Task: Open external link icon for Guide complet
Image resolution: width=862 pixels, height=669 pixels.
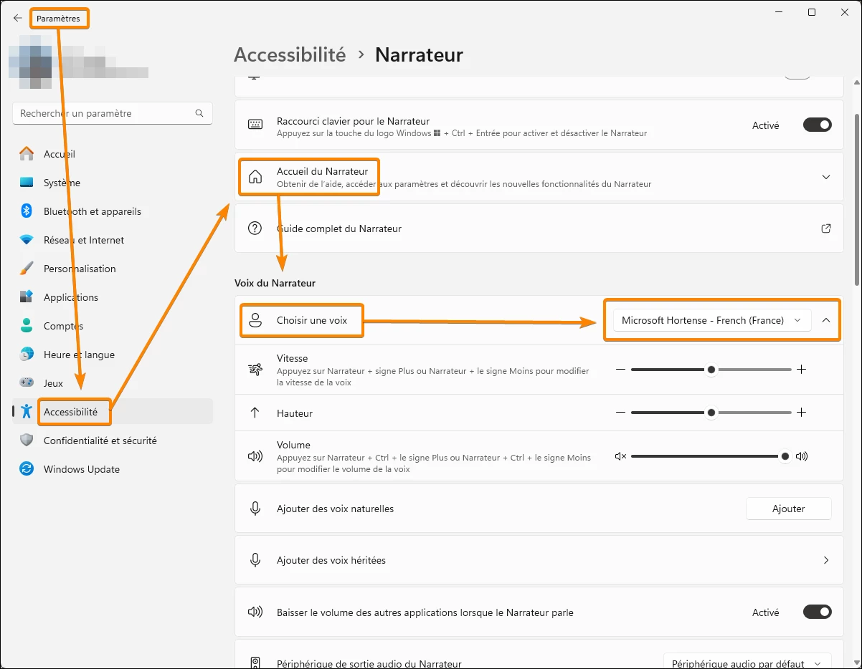Action: pyautogui.click(x=826, y=228)
